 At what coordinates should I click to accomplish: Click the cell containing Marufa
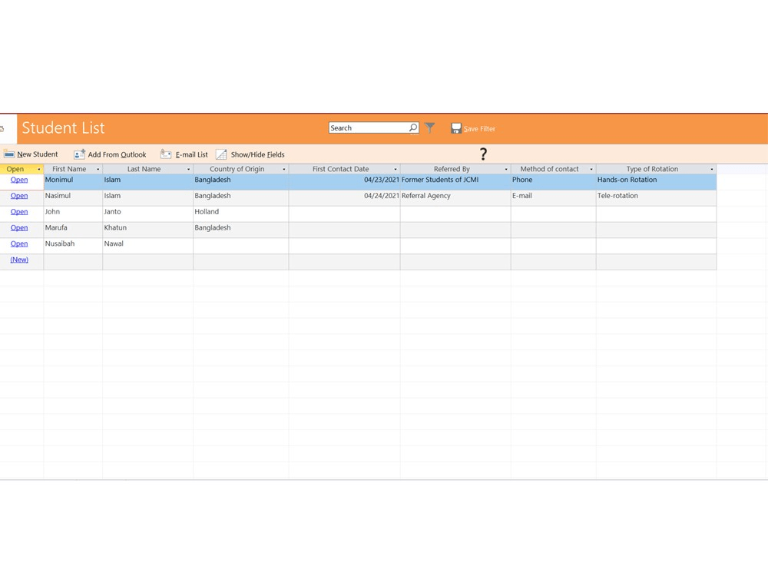click(73, 230)
